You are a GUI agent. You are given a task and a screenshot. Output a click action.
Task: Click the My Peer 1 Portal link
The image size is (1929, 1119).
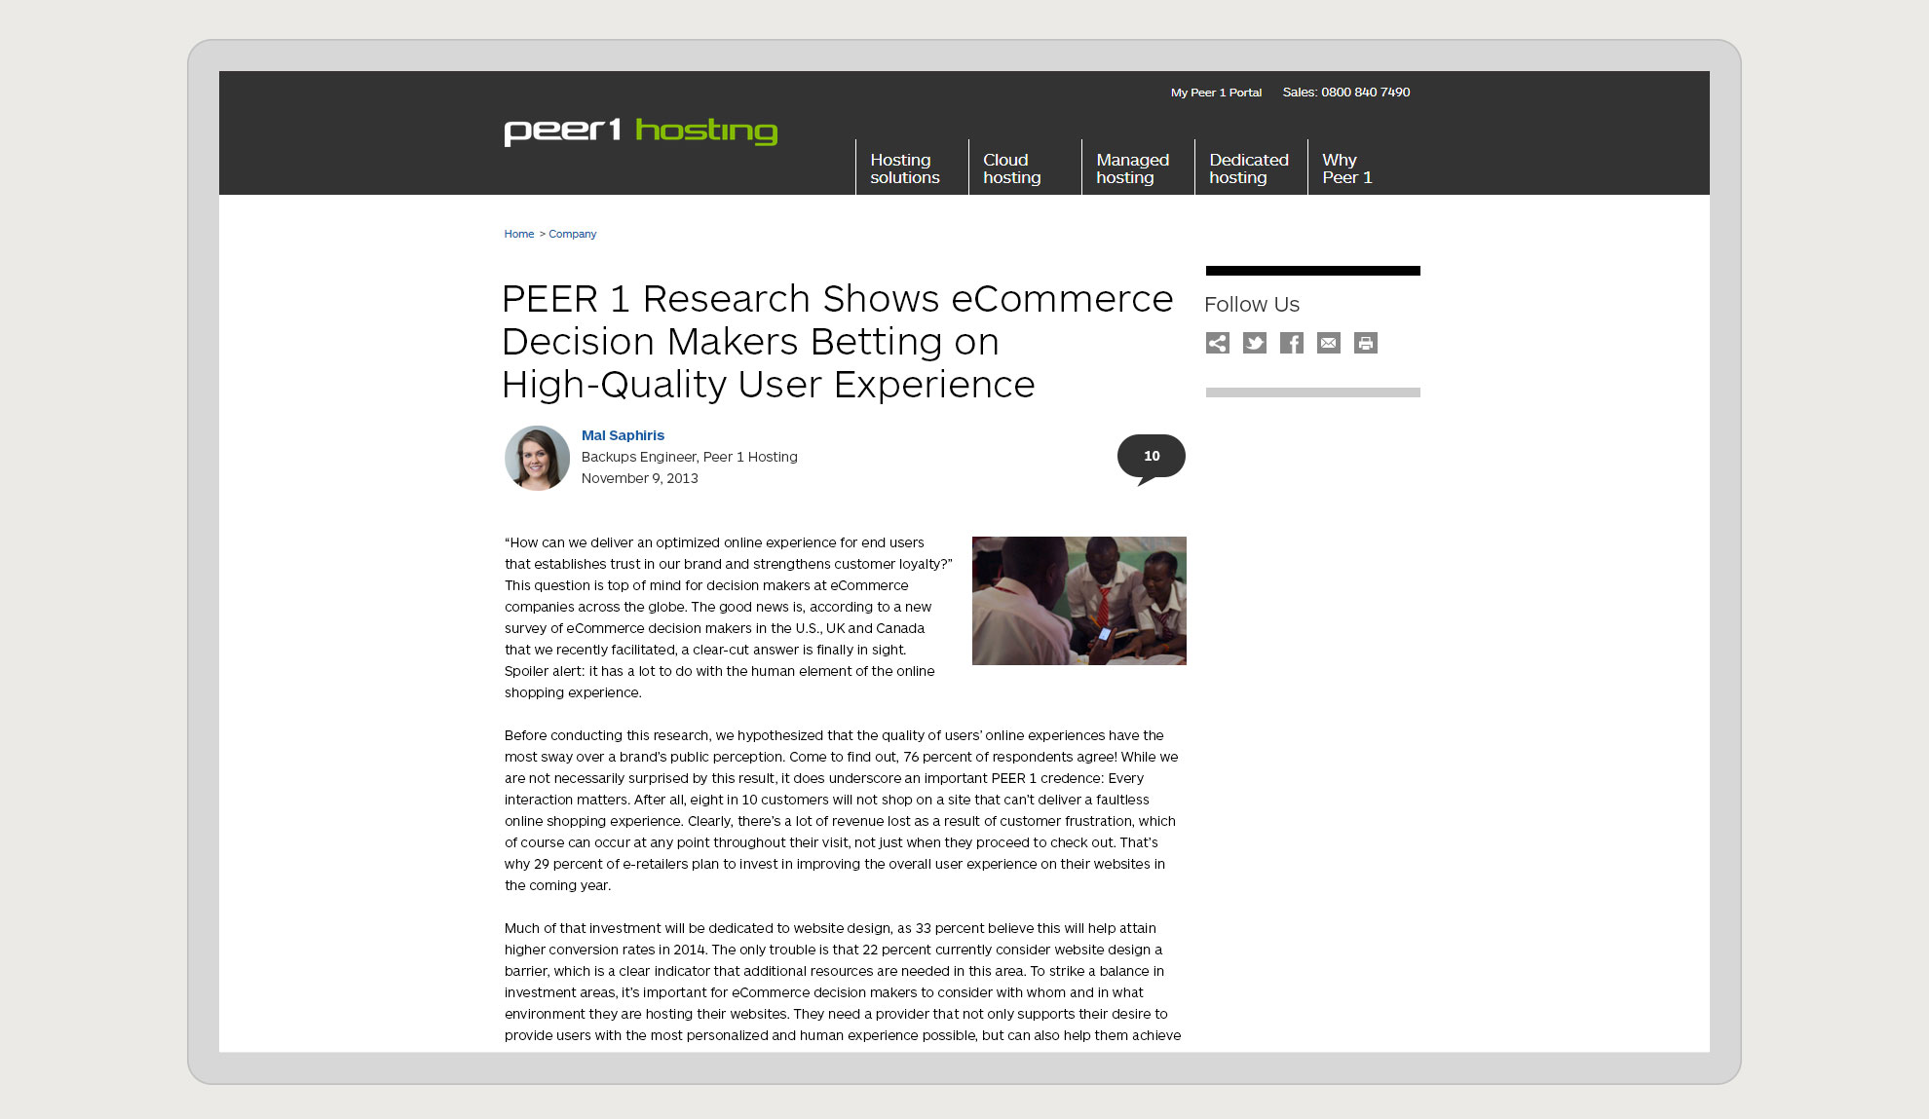click(1216, 93)
